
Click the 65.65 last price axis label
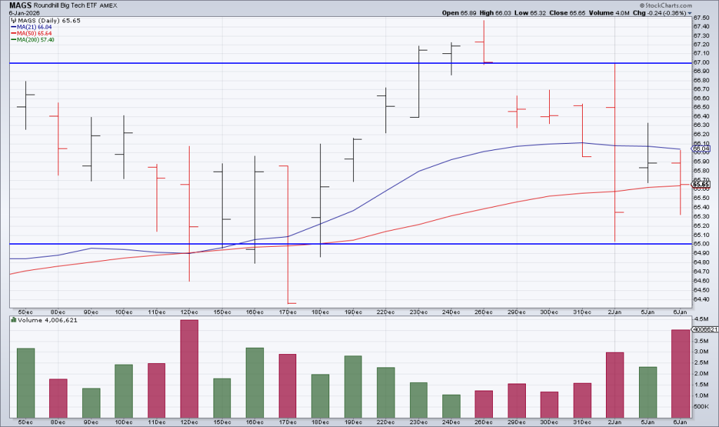pos(701,184)
